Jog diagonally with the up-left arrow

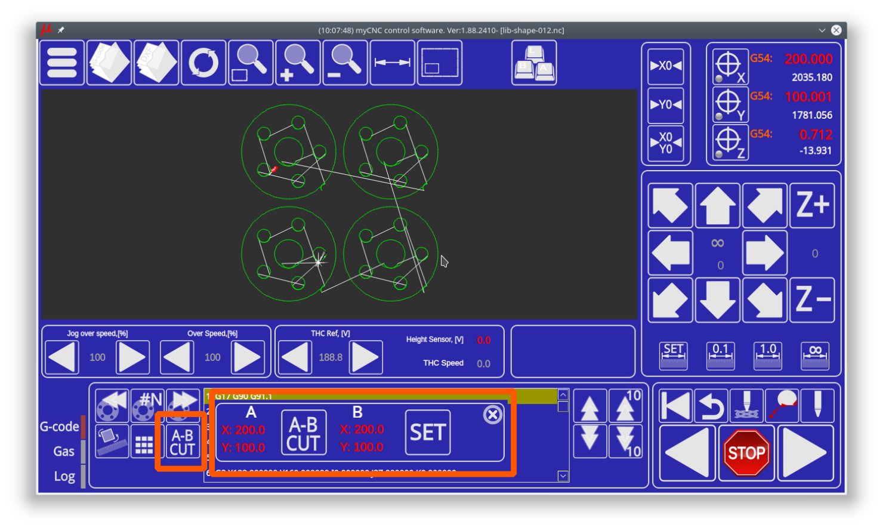670,206
